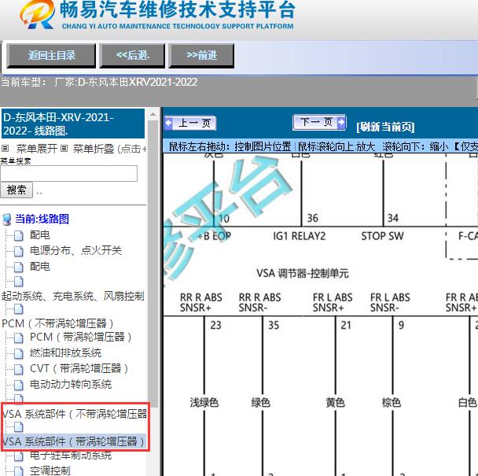Screen dimensions: 478x476
Task: Open next page with 下一页 button
Action: pos(319,122)
